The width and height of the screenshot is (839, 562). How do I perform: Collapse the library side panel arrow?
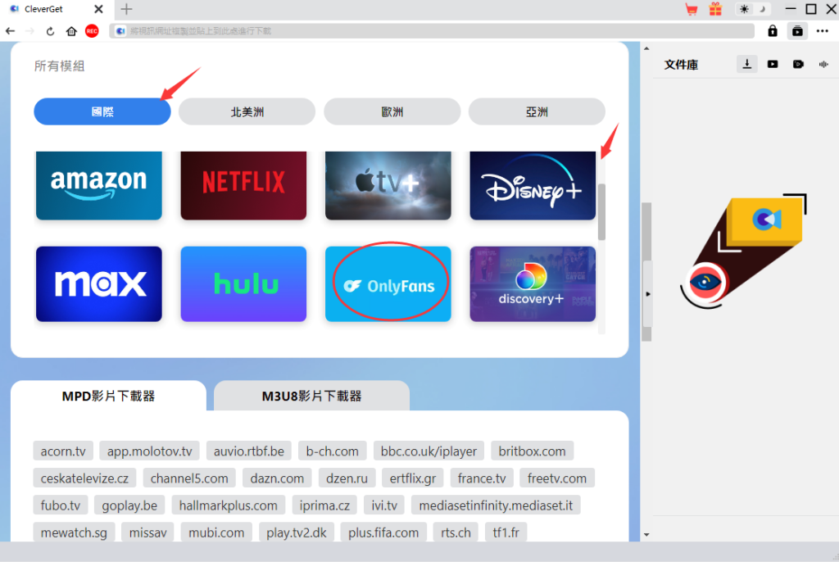[x=648, y=294]
